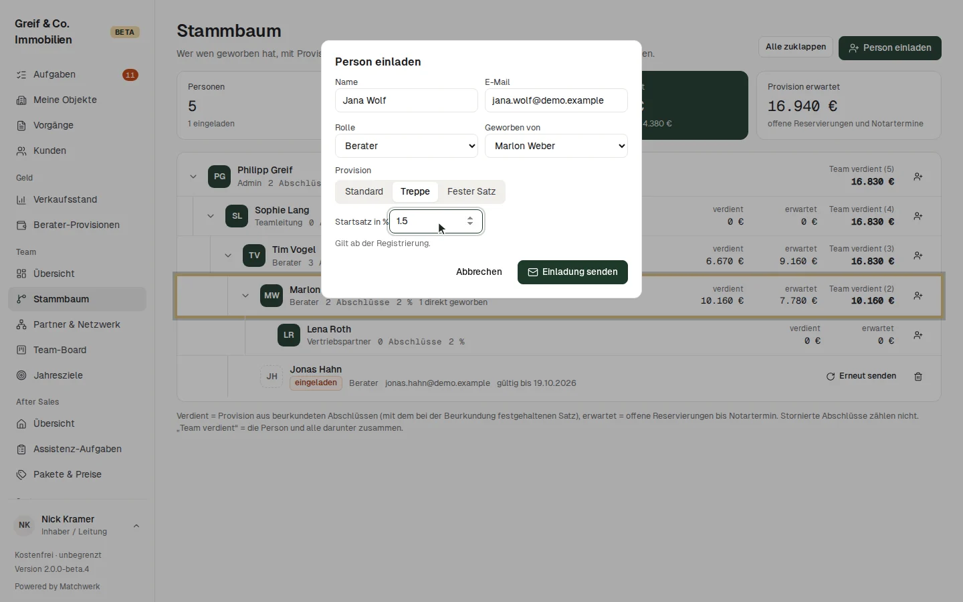Click the Lena Roth name
The height and width of the screenshot is (602, 963).
click(329, 329)
